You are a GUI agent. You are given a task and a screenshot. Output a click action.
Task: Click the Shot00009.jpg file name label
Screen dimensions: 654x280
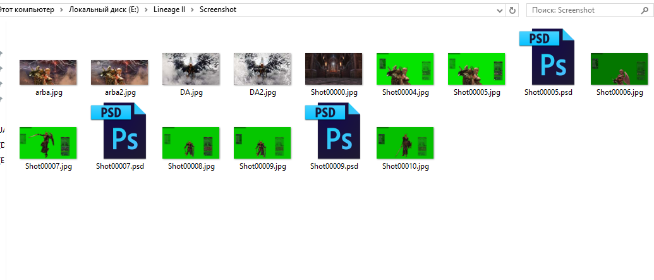(262, 166)
